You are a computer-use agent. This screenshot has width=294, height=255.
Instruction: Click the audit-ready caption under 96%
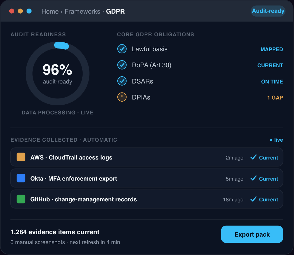(x=57, y=82)
